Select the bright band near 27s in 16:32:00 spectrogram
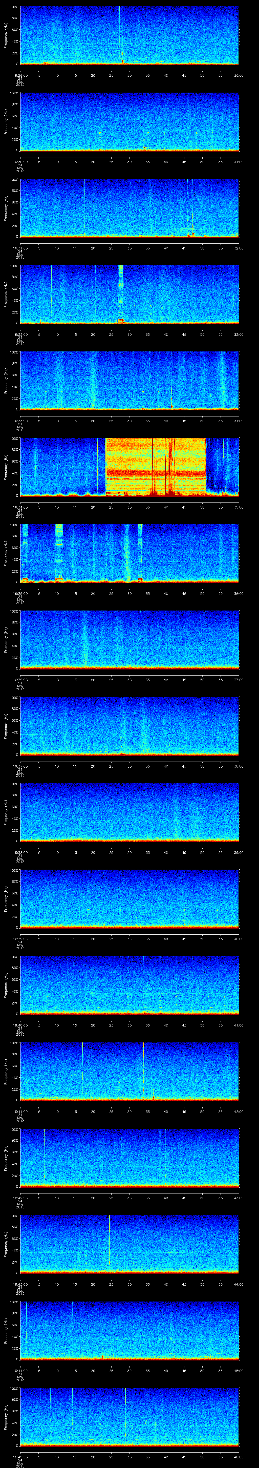This screenshot has width=259, height=1468. click(x=121, y=293)
